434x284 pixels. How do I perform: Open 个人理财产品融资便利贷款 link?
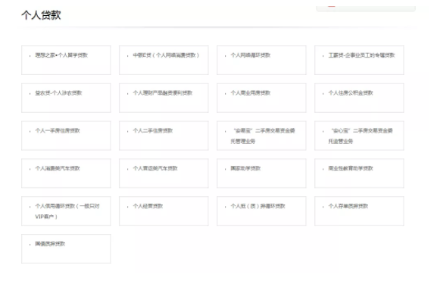click(x=163, y=93)
